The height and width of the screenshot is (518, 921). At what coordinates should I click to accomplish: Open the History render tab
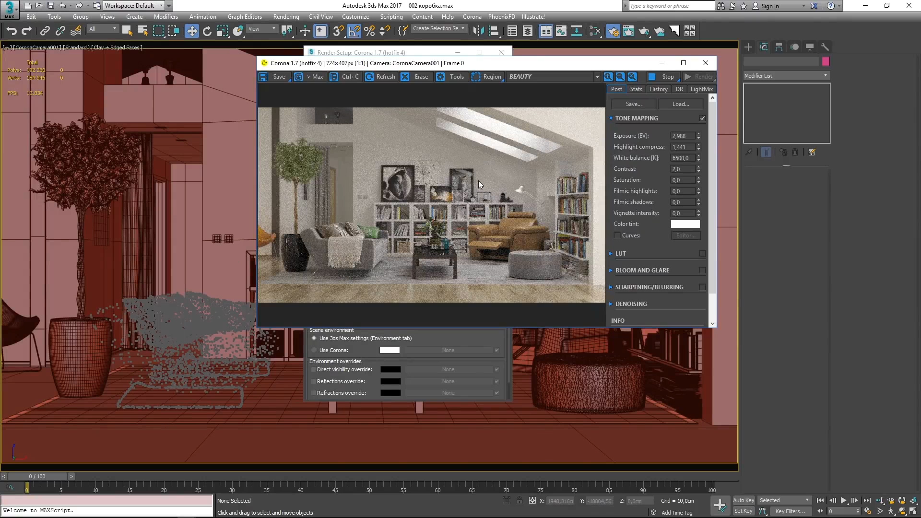658,89
